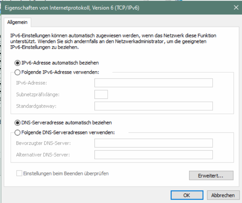Click the 'Subnetzpräfixlänge:' text label
The height and width of the screenshot is (203, 242).
38,94
